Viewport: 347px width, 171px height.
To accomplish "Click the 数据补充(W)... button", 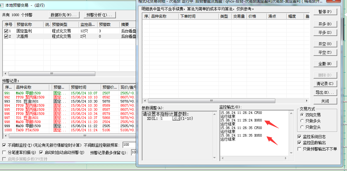I will [63, 15].
